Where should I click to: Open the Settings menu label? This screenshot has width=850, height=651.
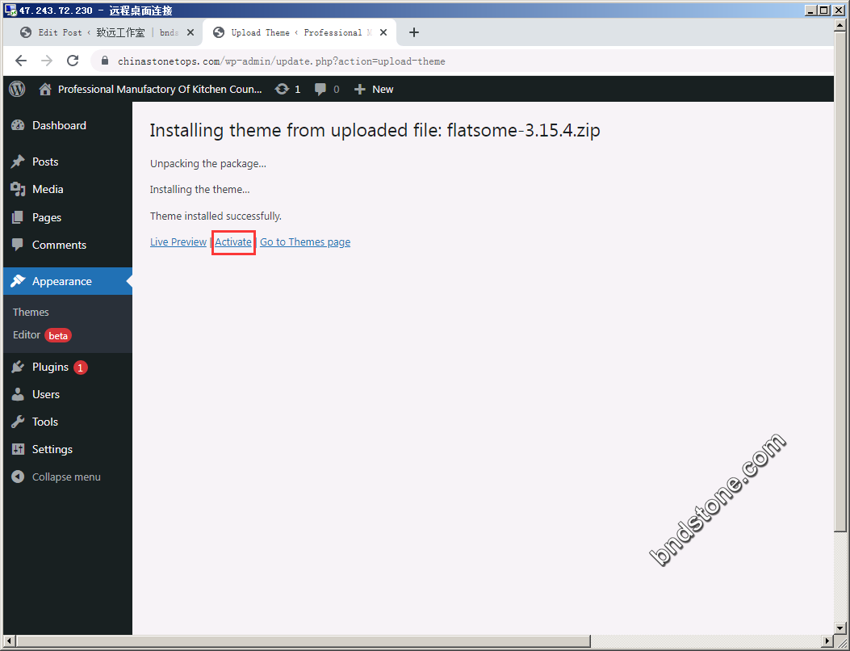point(52,449)
